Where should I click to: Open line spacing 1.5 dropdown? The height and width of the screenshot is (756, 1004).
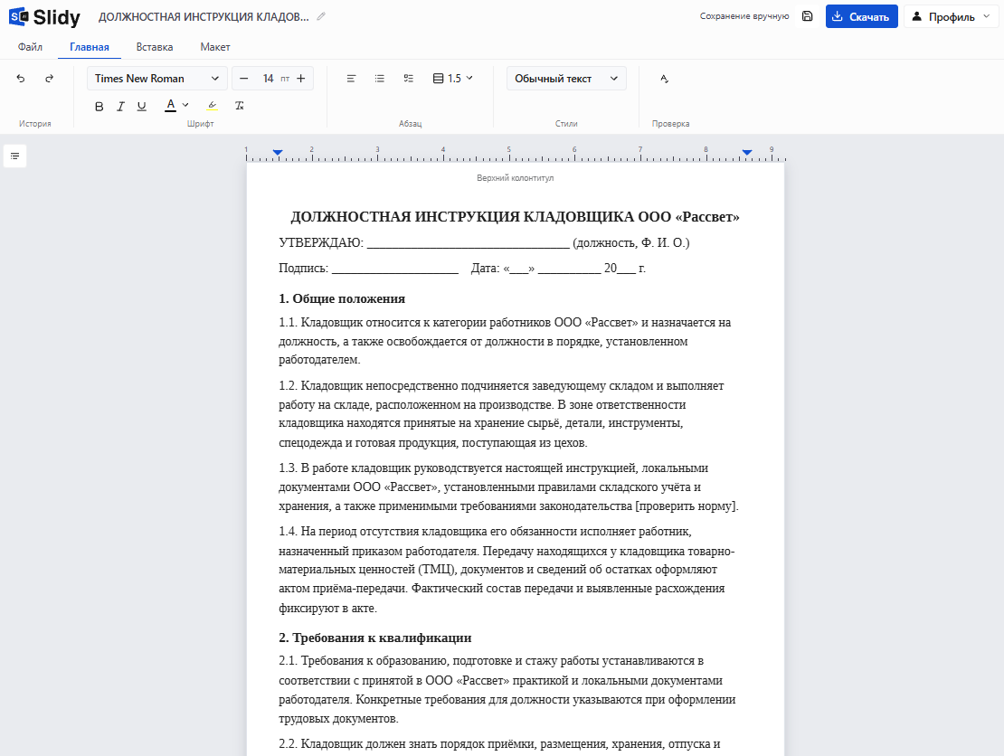(453, 78)
